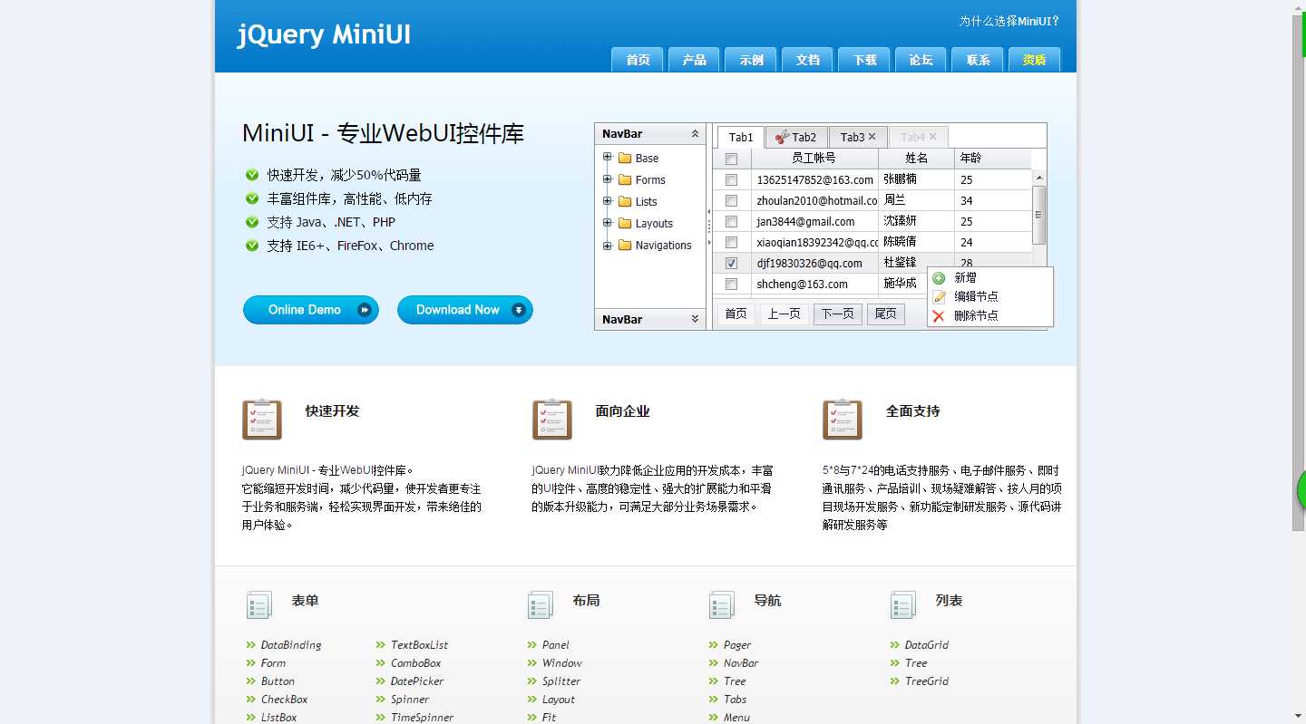Click the browser page scrollbar
The width and height of the screenshot is (1306, 724).
click(1298, 272)
